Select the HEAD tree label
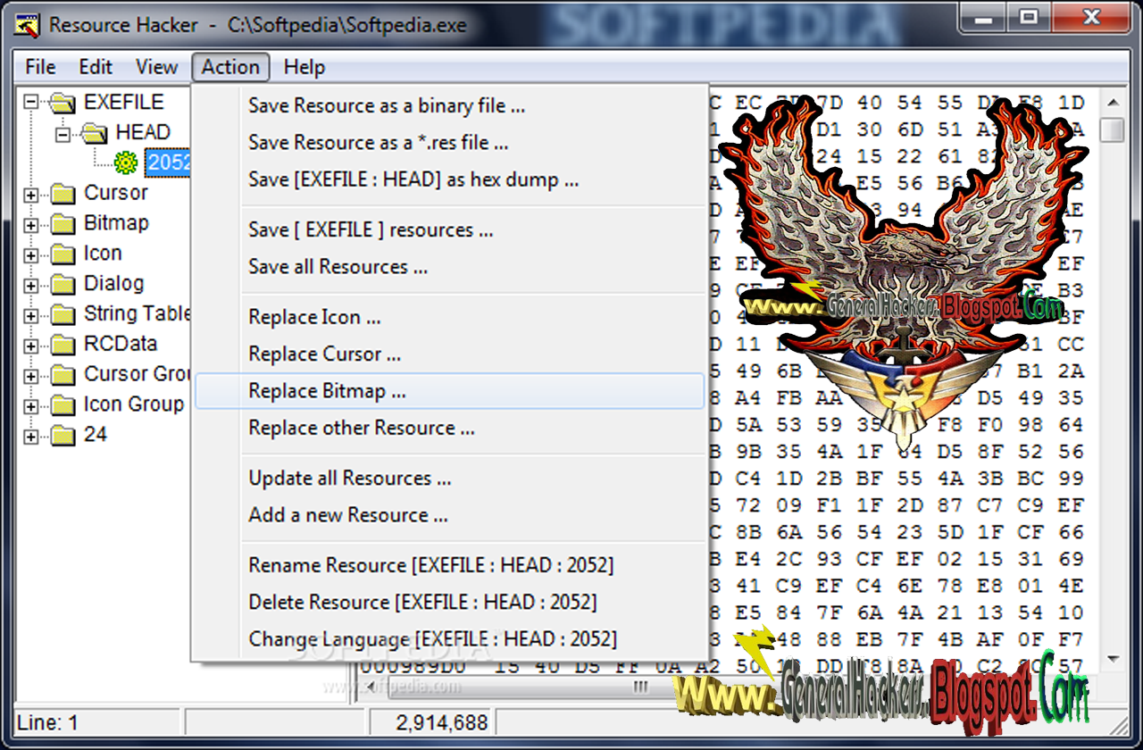This screenshot has height=750, width=1143. (x=143, y=132)
